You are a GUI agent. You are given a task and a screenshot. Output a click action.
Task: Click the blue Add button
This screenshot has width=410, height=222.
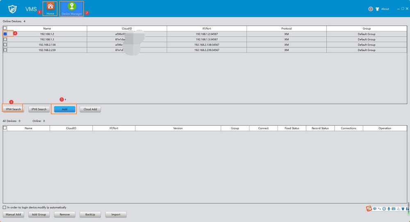click(65, 109)
